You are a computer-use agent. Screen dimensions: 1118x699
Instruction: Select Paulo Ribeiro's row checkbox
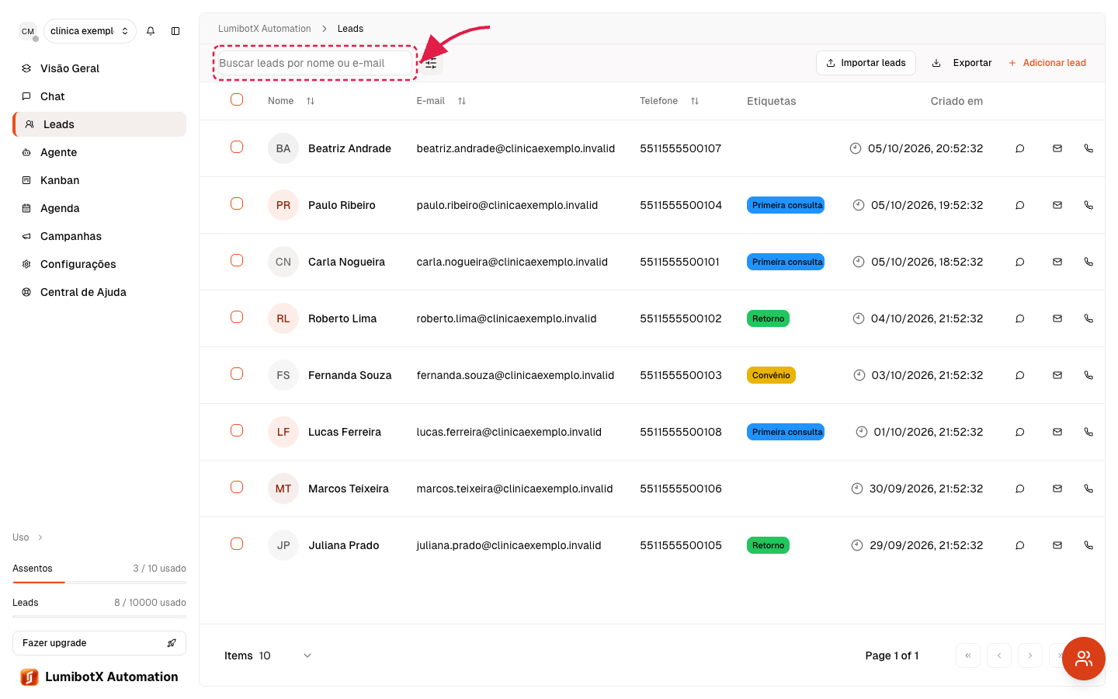(x=237, y=203)
